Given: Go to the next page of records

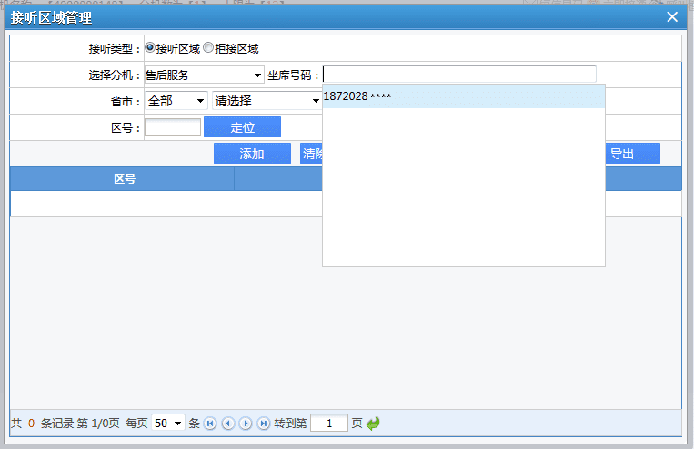Looking at the screenshot, I should [x=246, y=424].
